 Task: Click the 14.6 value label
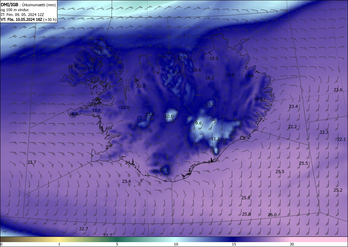click(x=249, y=76)
